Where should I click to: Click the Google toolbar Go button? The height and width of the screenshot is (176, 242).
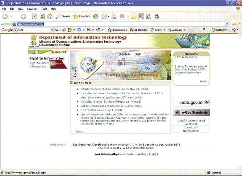point(58,30)
